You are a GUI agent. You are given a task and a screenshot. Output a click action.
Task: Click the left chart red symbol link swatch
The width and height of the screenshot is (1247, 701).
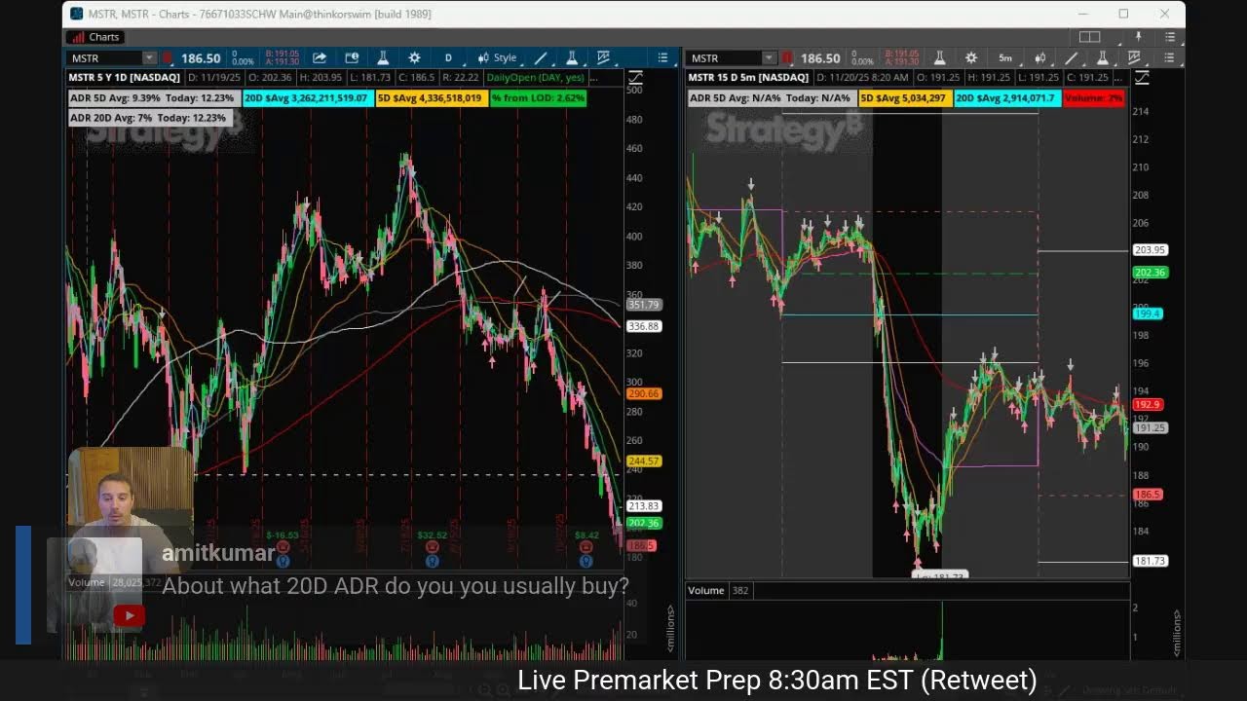coord(168,58)
